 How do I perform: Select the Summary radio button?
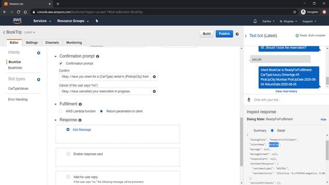[x=249, y=131]
